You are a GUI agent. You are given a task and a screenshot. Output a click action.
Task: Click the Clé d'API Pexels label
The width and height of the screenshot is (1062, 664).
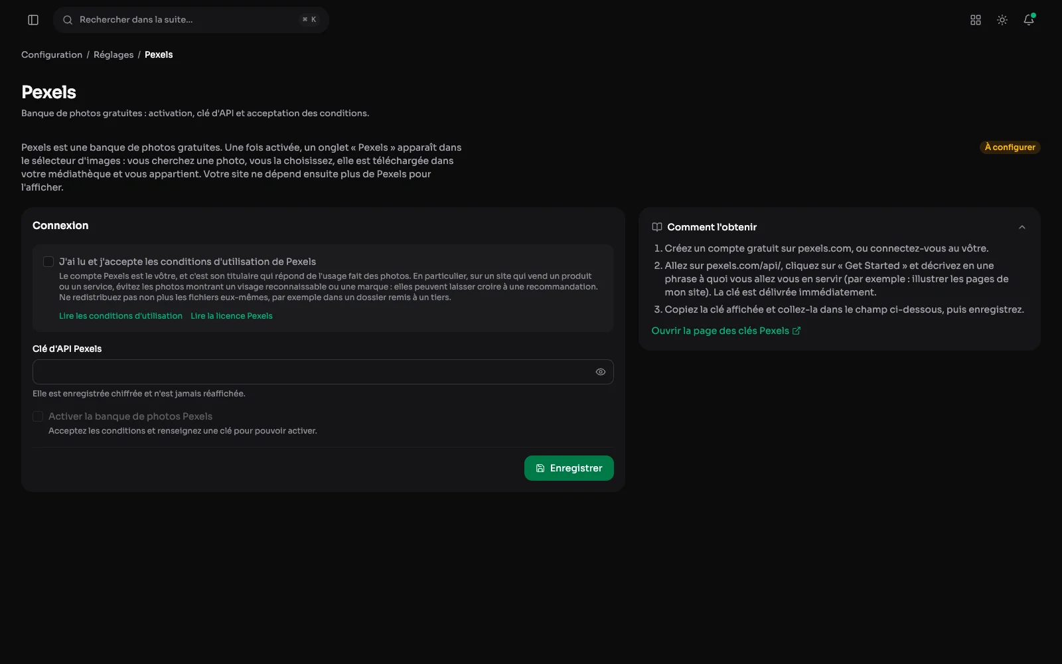[67, 349]
